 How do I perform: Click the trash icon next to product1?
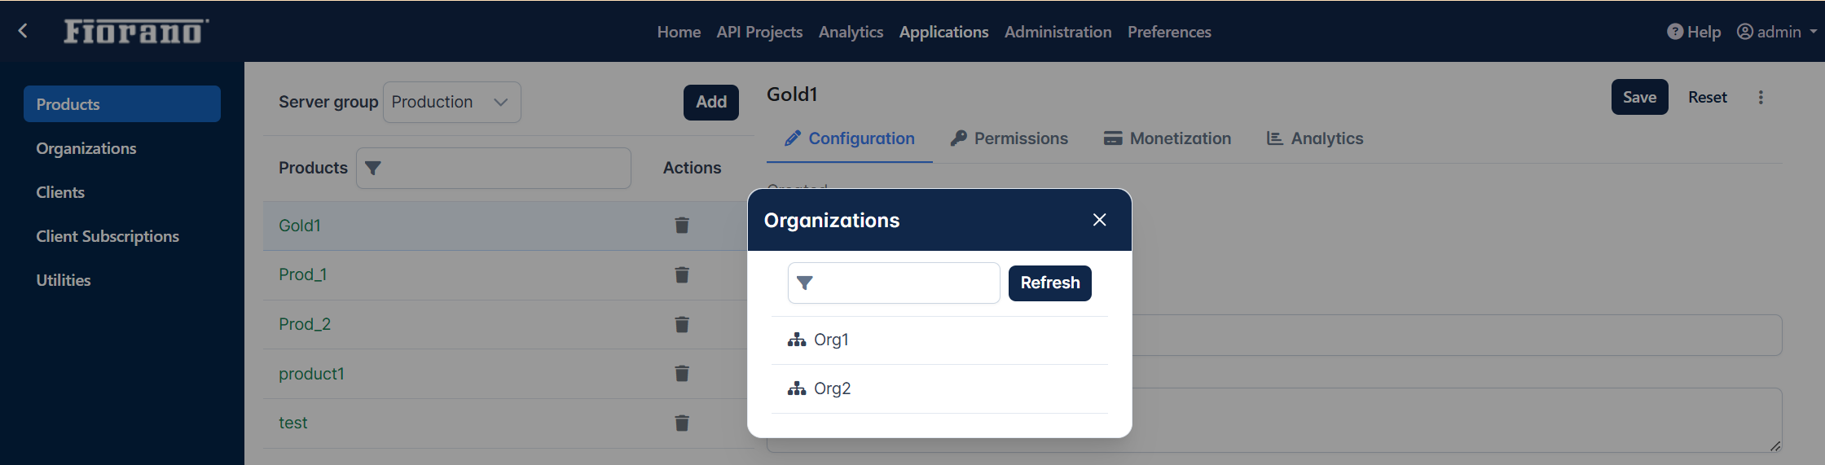[682, 374]
